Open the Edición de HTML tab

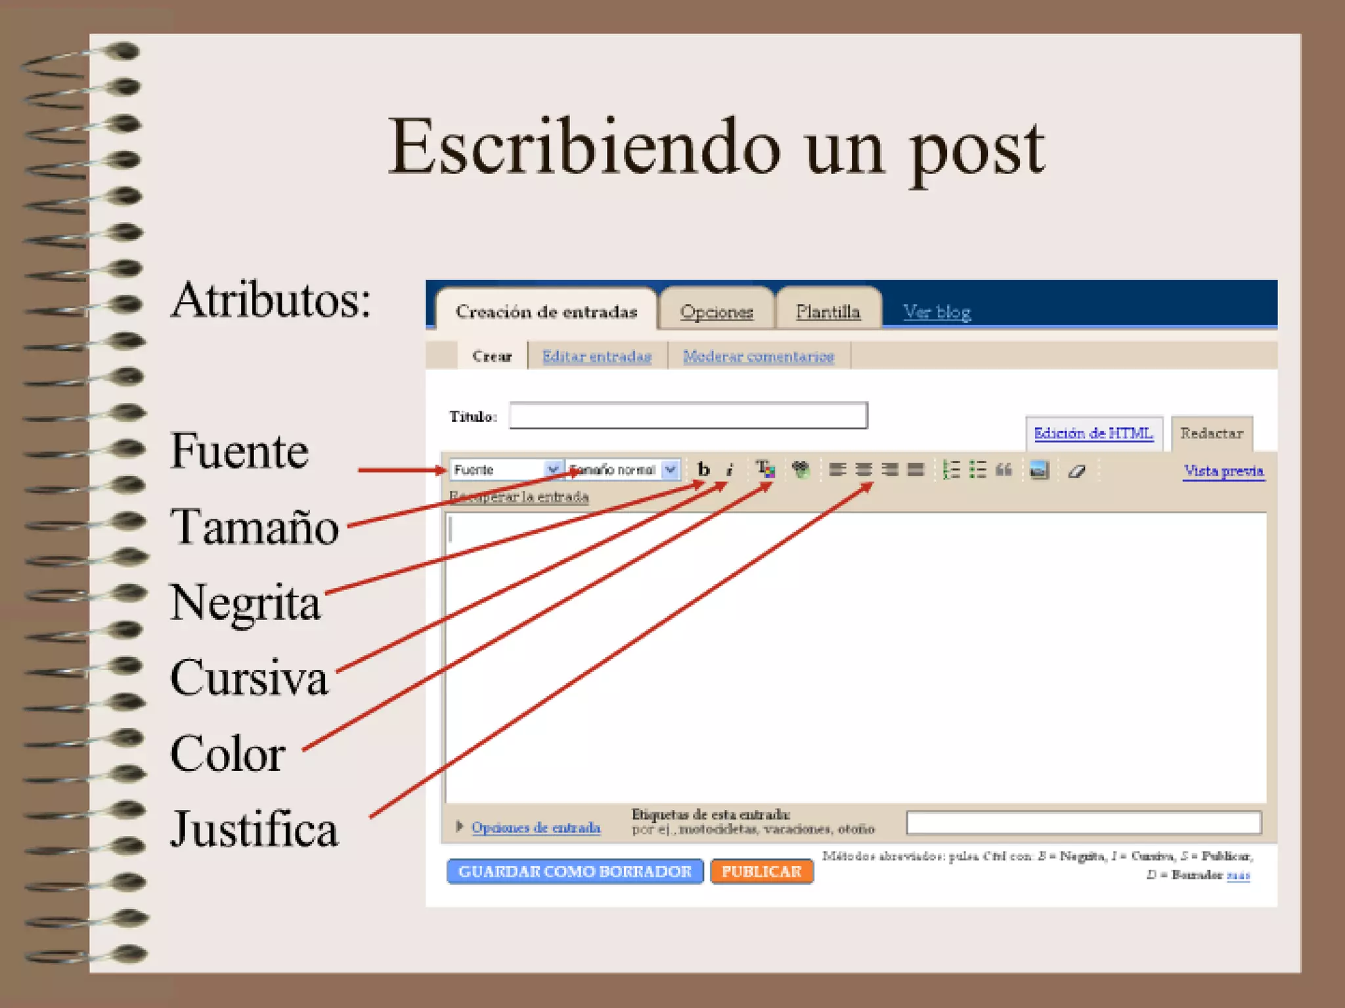[1093, 433]
